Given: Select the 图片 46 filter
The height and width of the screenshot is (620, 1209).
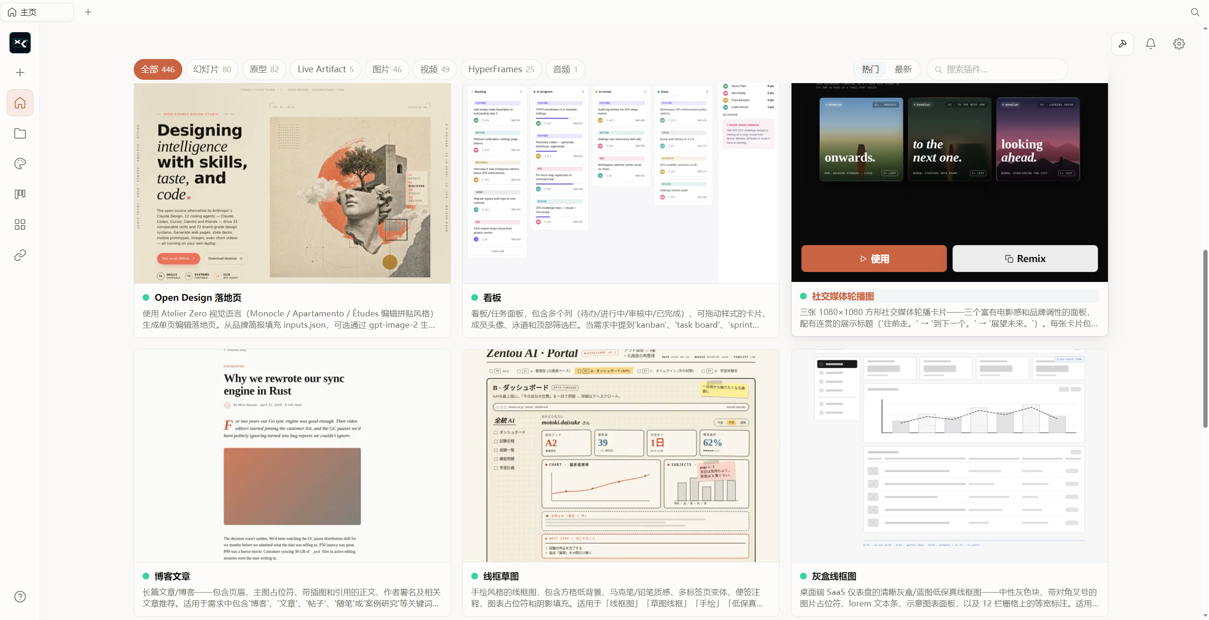Looking at the screenshot, I should [x=387, y=69].
